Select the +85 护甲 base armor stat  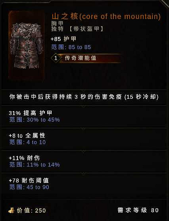click(63, 39)
